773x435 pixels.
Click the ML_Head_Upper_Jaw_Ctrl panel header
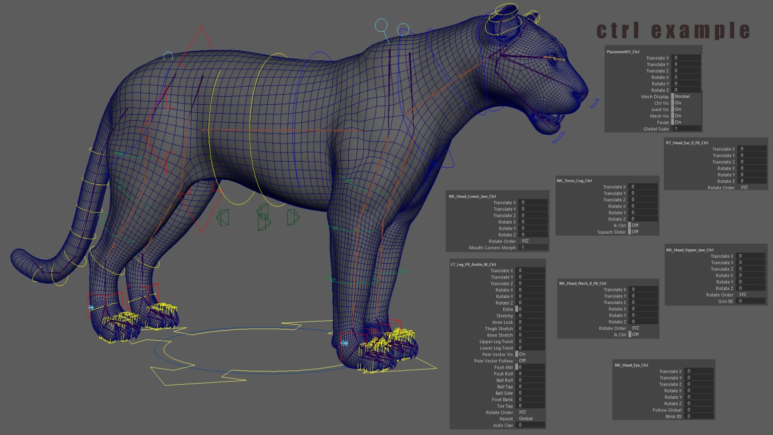[689, 250]
